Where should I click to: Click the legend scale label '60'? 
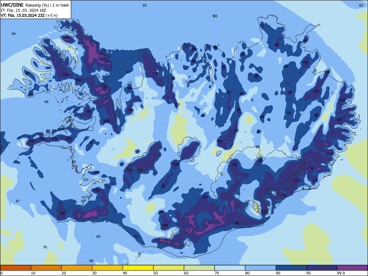pos(186,273)
